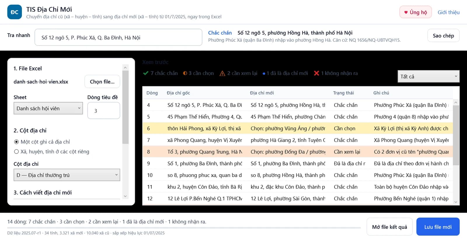
Task: Click the ĐC app logo icon
Action: click(14, 12)
